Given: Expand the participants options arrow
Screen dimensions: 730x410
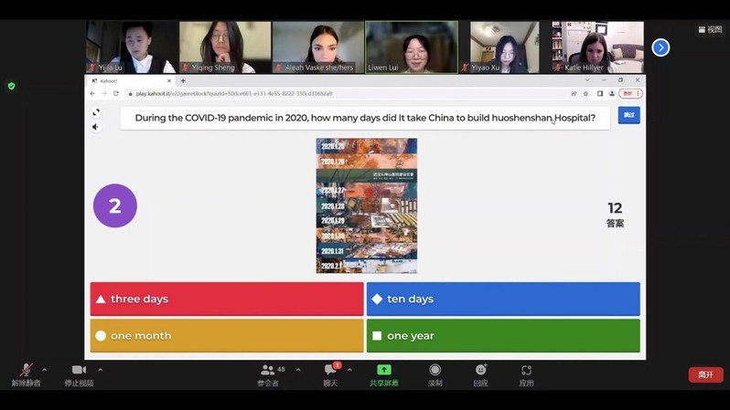Looking at the screenshot, I should [298, 370].
